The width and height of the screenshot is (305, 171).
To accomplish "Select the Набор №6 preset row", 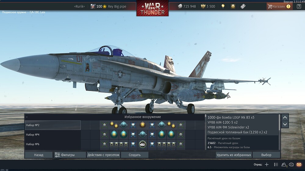I will coord(53,144).
